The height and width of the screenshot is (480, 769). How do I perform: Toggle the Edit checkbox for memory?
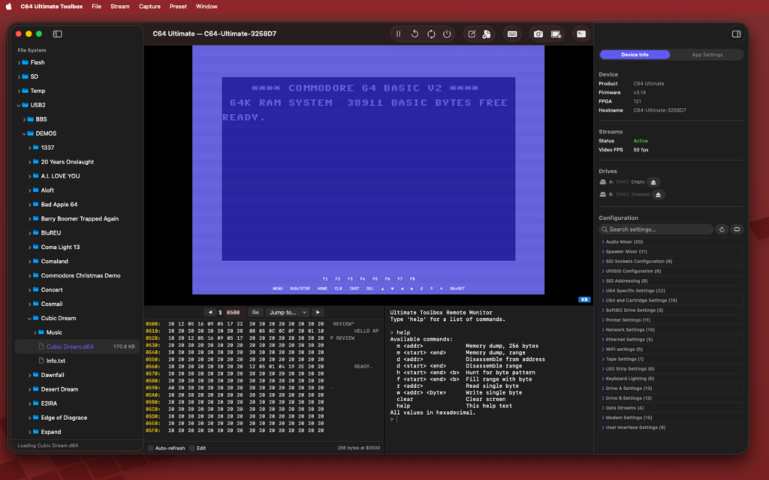pos(191,448)
